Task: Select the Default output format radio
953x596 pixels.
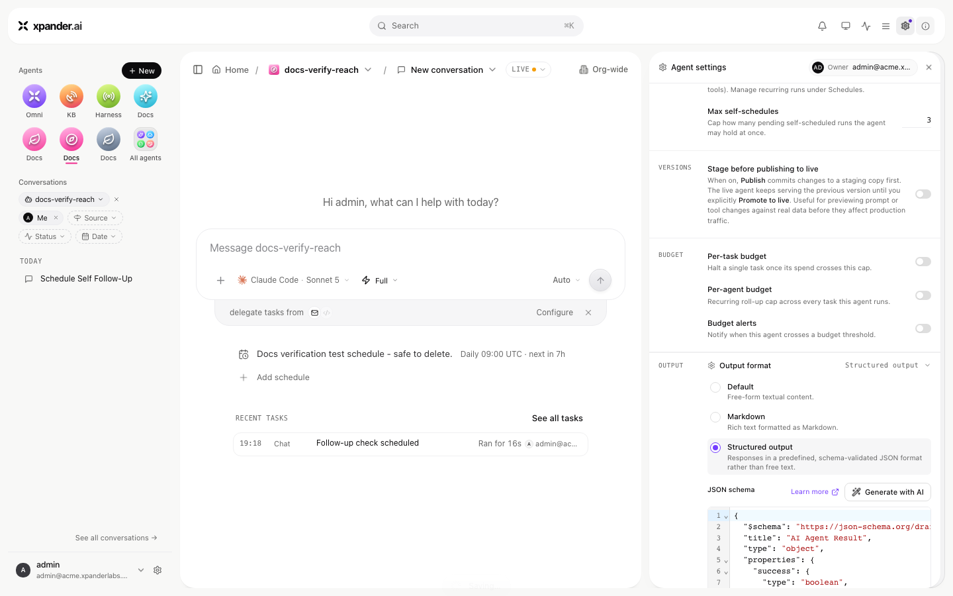Action: [715, 387]
